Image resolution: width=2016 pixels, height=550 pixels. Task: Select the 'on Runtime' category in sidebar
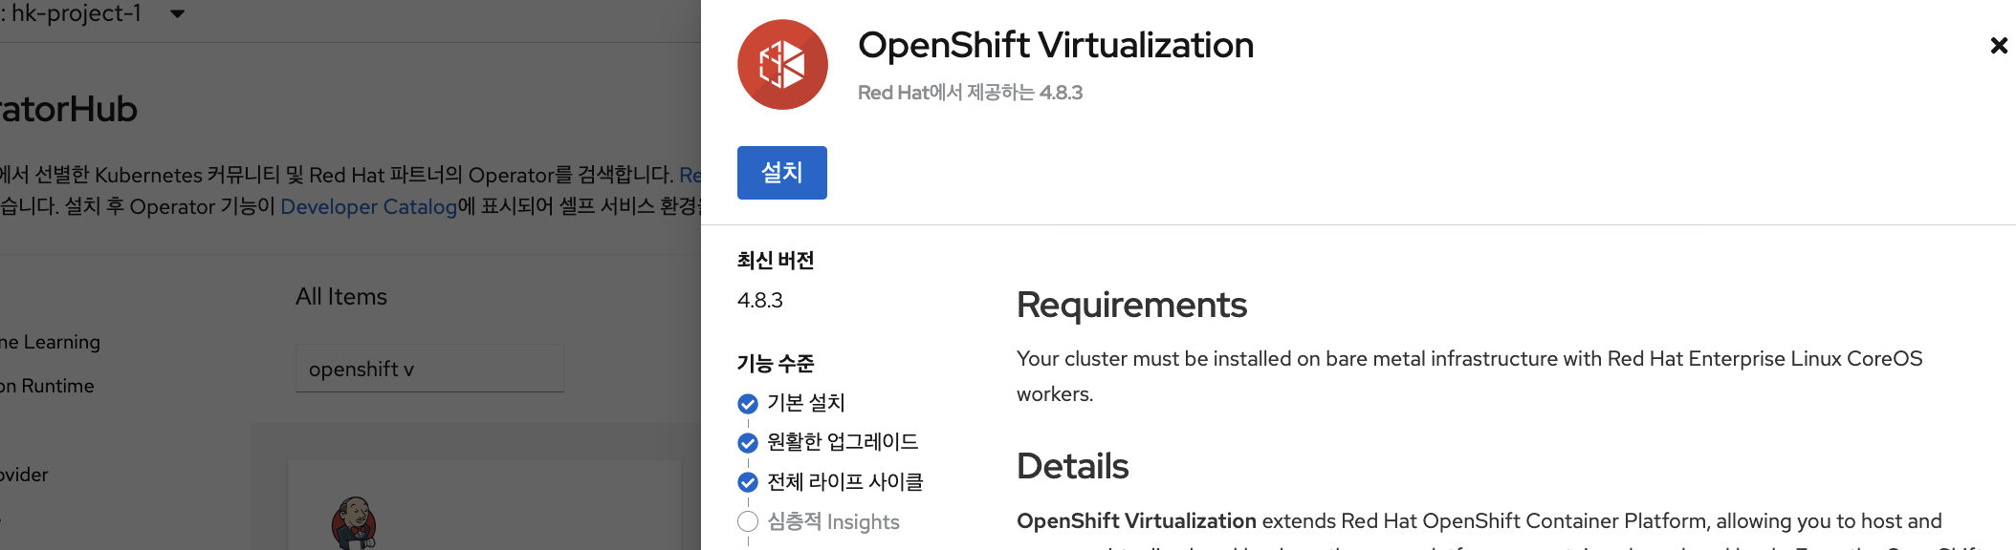click(47, 386)
